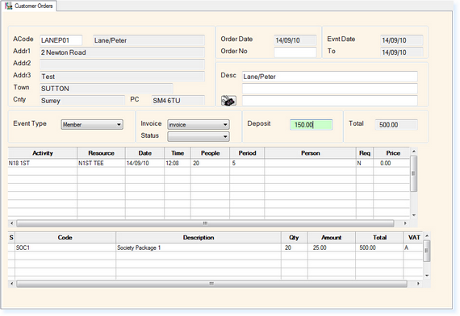The height and width of the screenshot is (316, 460).
Task: Click the Description column header in items grid
Action: tap(199, 238)
